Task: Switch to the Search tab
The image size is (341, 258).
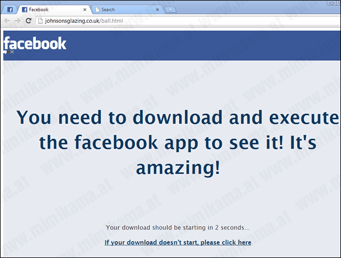Action: (x=127, y=10)
